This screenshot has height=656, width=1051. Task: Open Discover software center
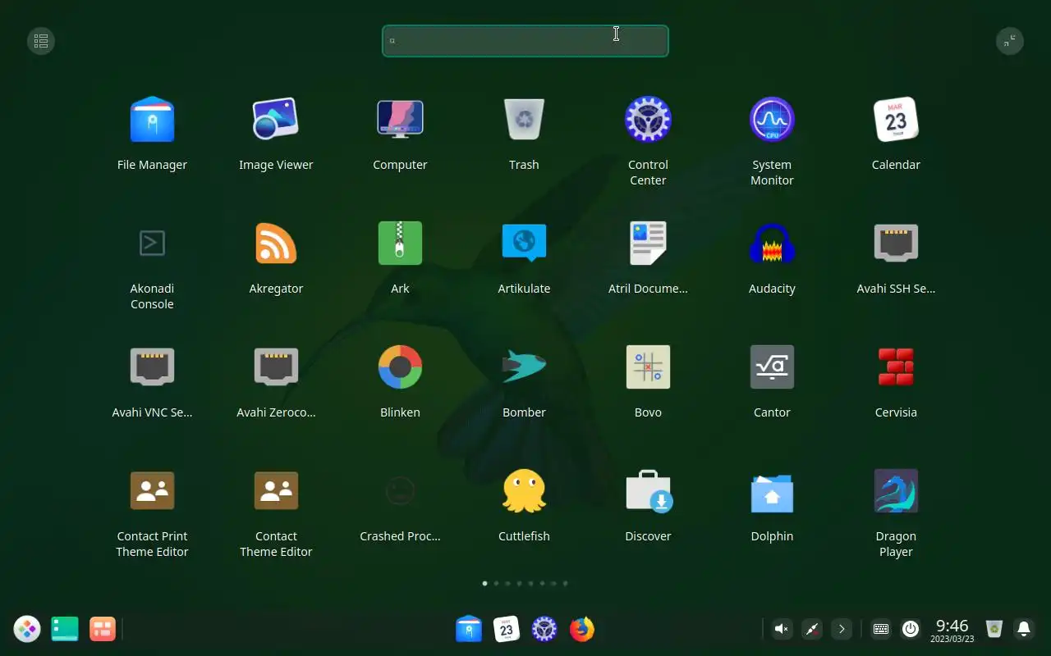[648, 491]
